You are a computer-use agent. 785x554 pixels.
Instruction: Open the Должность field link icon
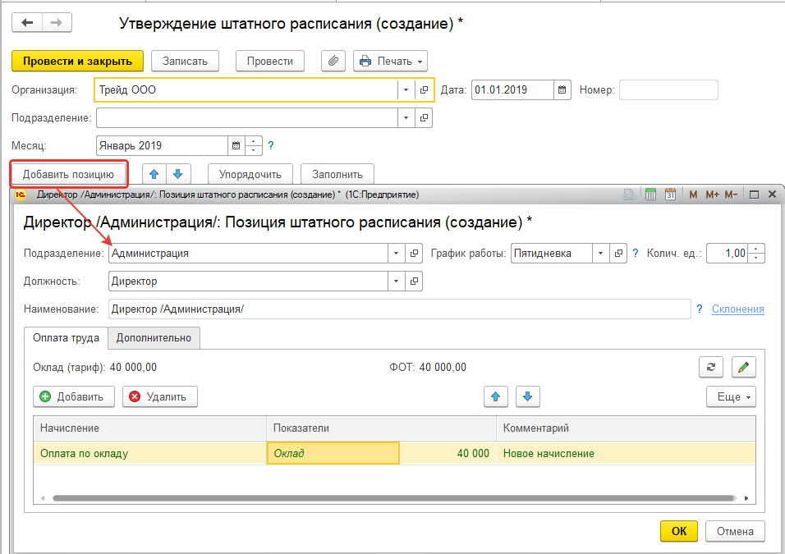[415, 282]
